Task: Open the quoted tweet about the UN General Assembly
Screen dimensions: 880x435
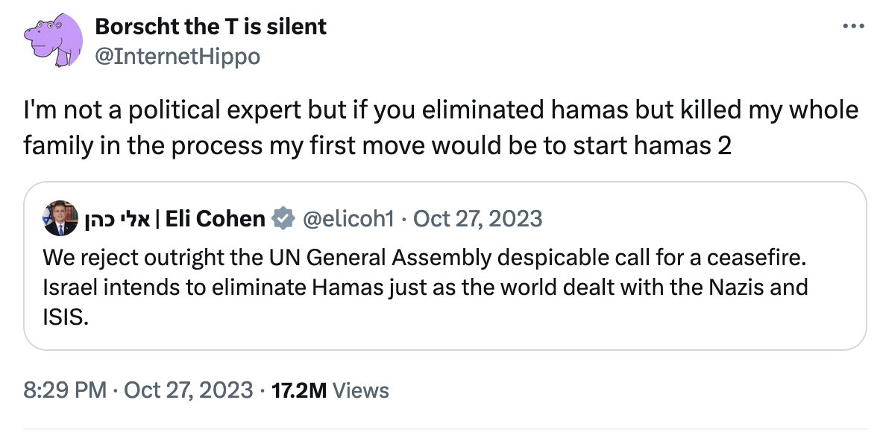Action: tap(424, 258)
